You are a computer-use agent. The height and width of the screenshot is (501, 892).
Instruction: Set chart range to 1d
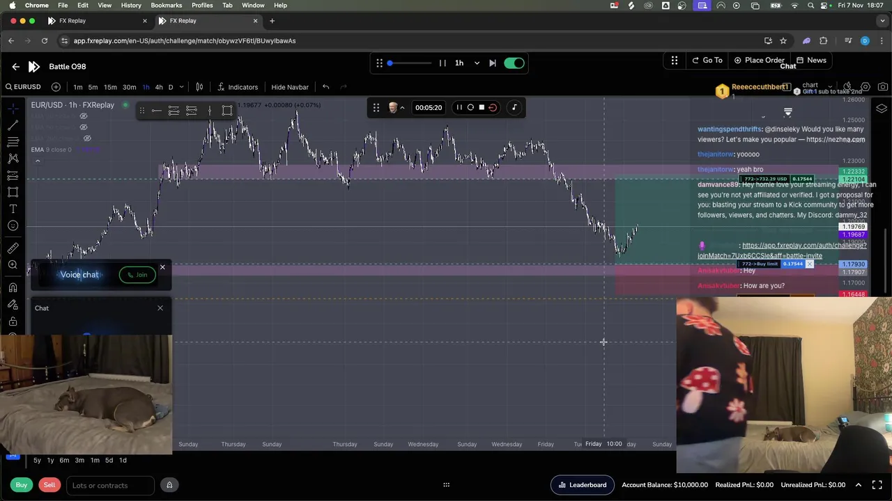tap(123, 461)
